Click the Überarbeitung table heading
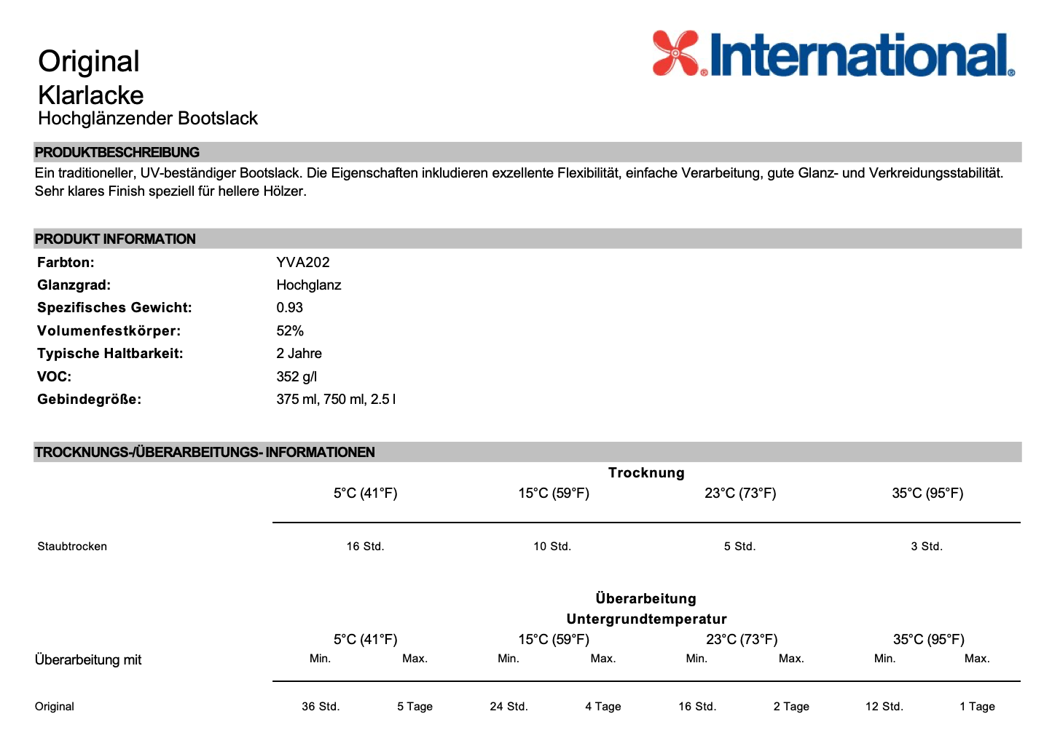 pyautogui.click(x=645, y=598)
